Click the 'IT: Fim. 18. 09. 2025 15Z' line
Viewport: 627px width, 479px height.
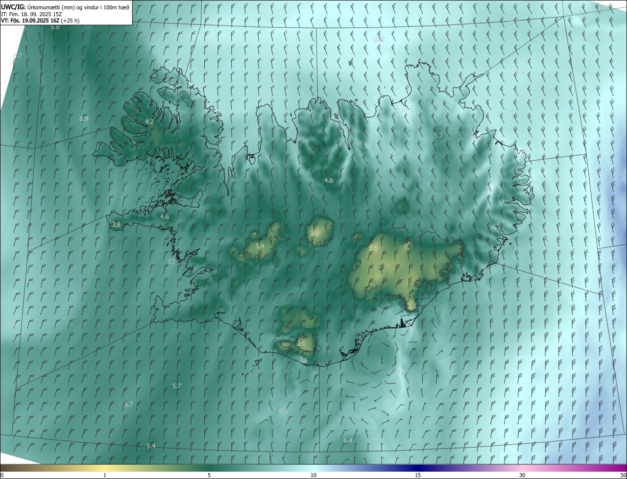point(31,14)
